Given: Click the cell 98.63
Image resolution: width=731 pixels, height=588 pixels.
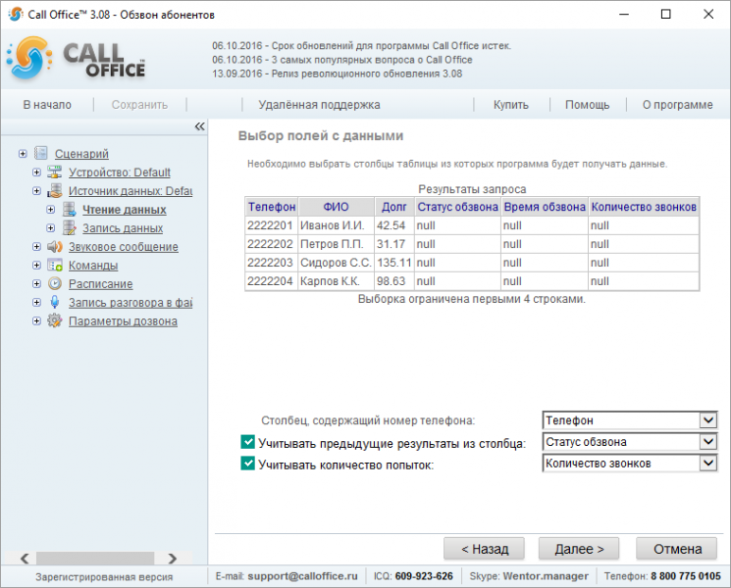Looking at the screenshot, I should click(x=394, y=281).
